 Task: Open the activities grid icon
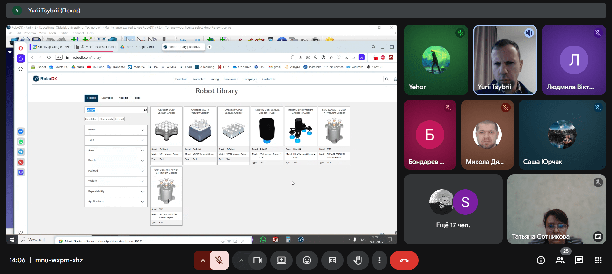point(598,260)
